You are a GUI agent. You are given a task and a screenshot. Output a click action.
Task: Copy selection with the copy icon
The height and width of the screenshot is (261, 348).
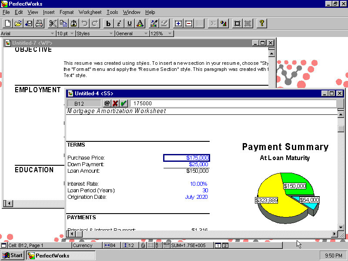[63, 23]
